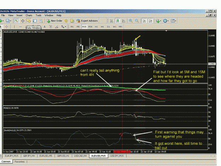Click the New Order button
This screenshot has height=166, width=221.
(54, 21)
